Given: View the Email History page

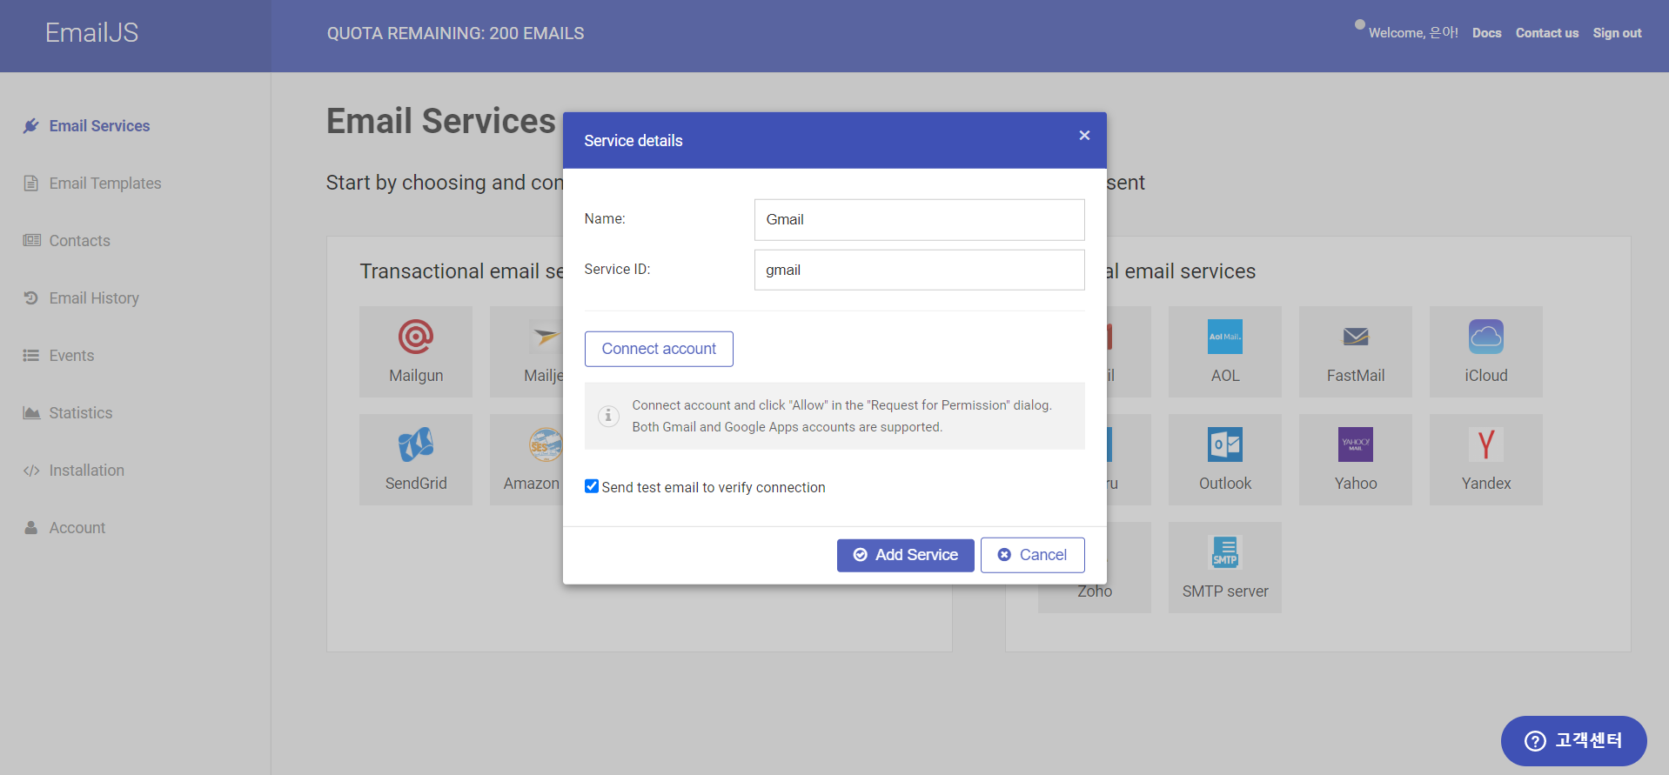Looking at the screenshot, I should [x=94, y=298].
